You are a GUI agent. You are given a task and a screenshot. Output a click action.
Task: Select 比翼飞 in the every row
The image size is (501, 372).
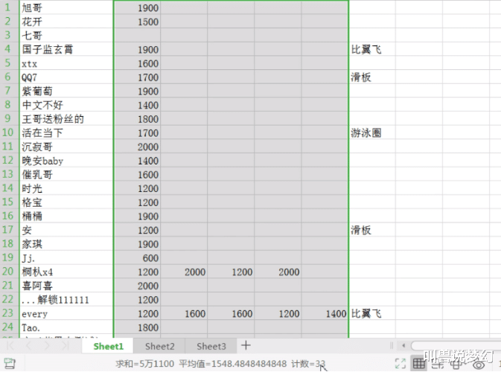point(372,313)
